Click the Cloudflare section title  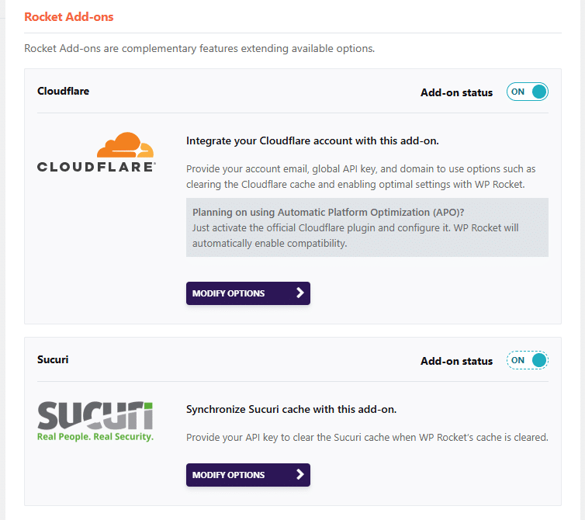[x=63, y=91]
